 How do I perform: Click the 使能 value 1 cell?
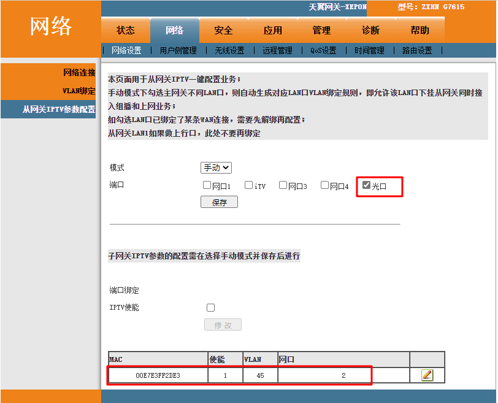coord(225,375)
